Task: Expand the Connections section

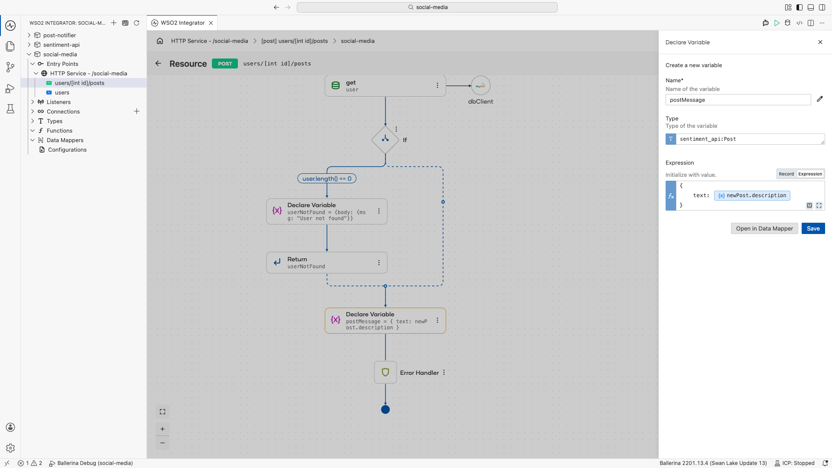Action: coord(32,111)
